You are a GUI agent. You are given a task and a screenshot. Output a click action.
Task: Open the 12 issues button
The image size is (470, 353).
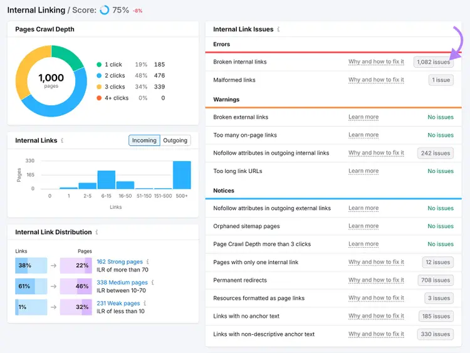437,263
